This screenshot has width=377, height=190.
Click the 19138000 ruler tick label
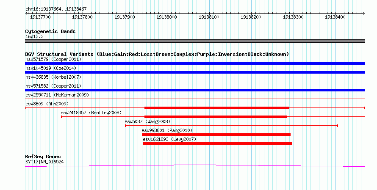click(166, 17)
